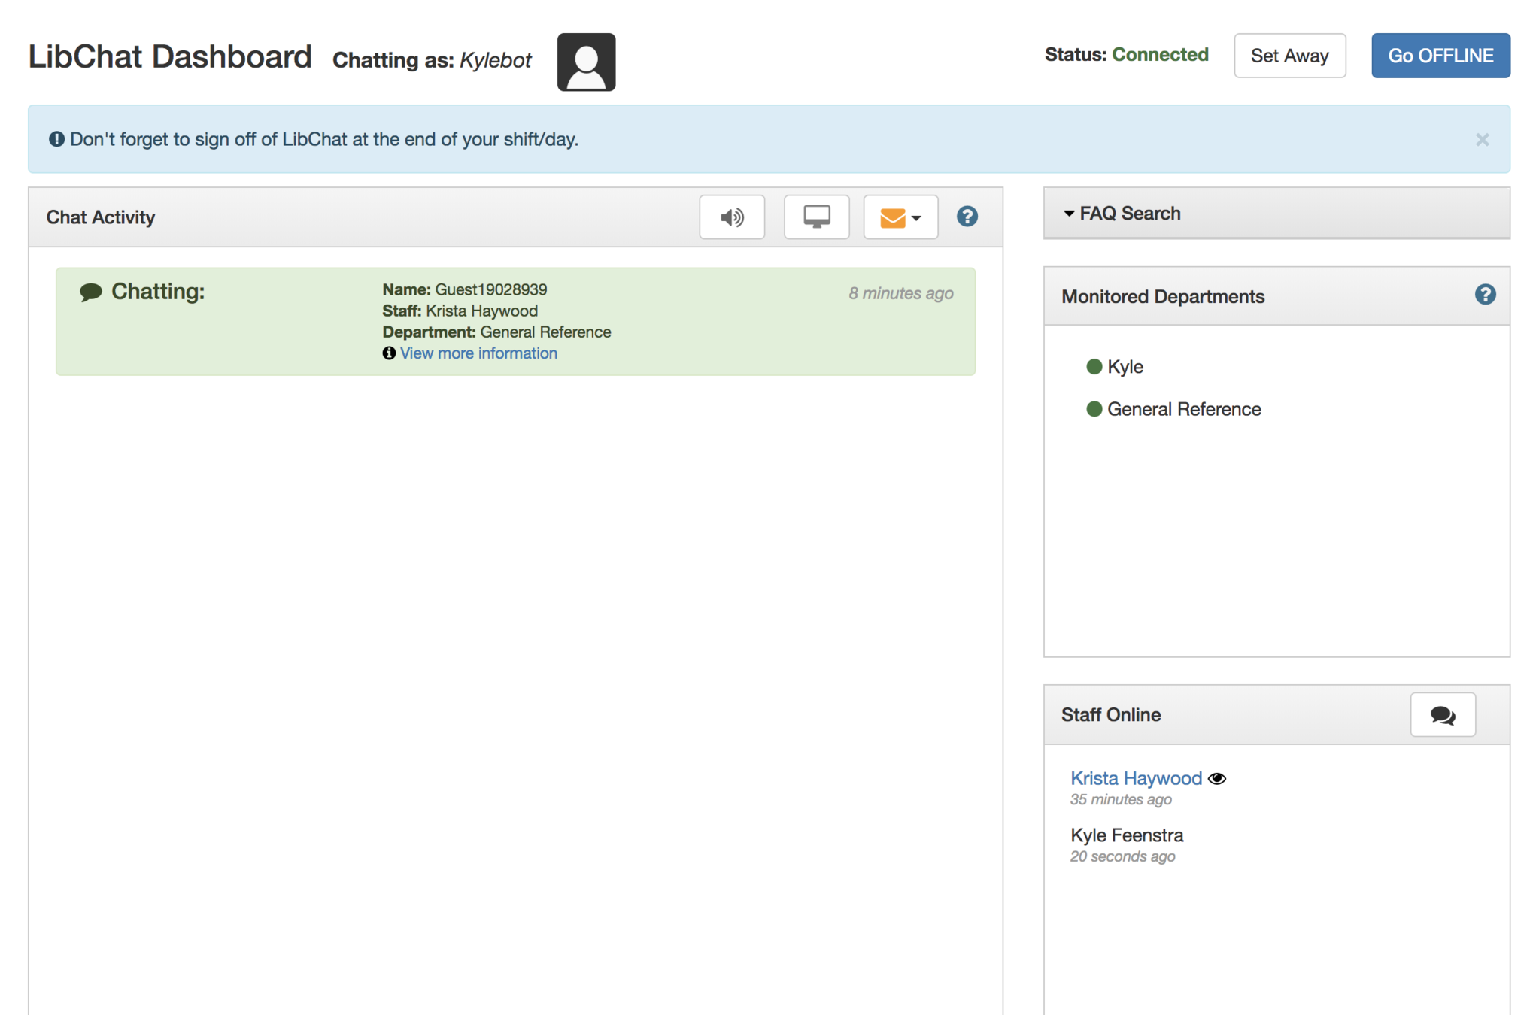Open View more information link
This screenshot has width=1536, height=1015.
point(478,353)
